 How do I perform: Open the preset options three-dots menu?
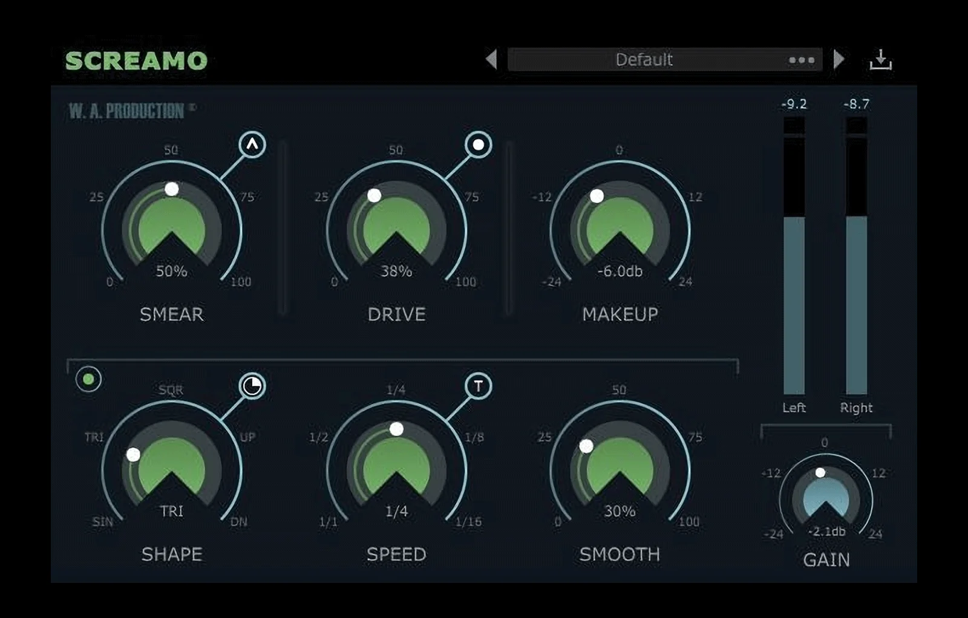802,60
